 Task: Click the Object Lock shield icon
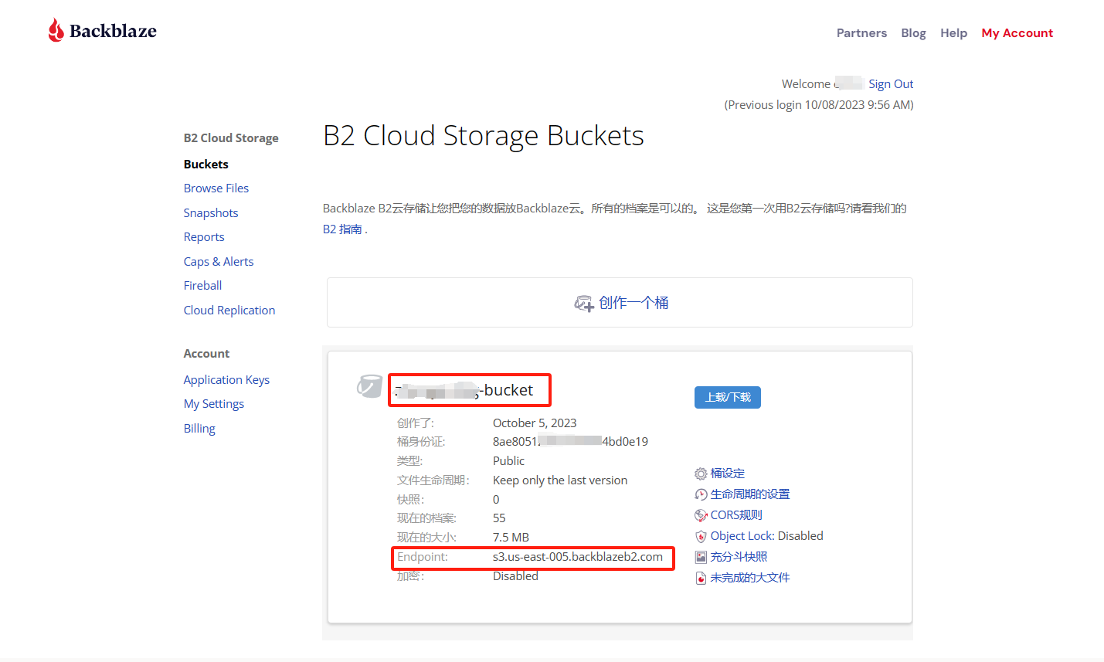click(701, 536)
